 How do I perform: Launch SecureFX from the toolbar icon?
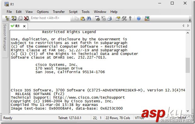click(147, 19)
